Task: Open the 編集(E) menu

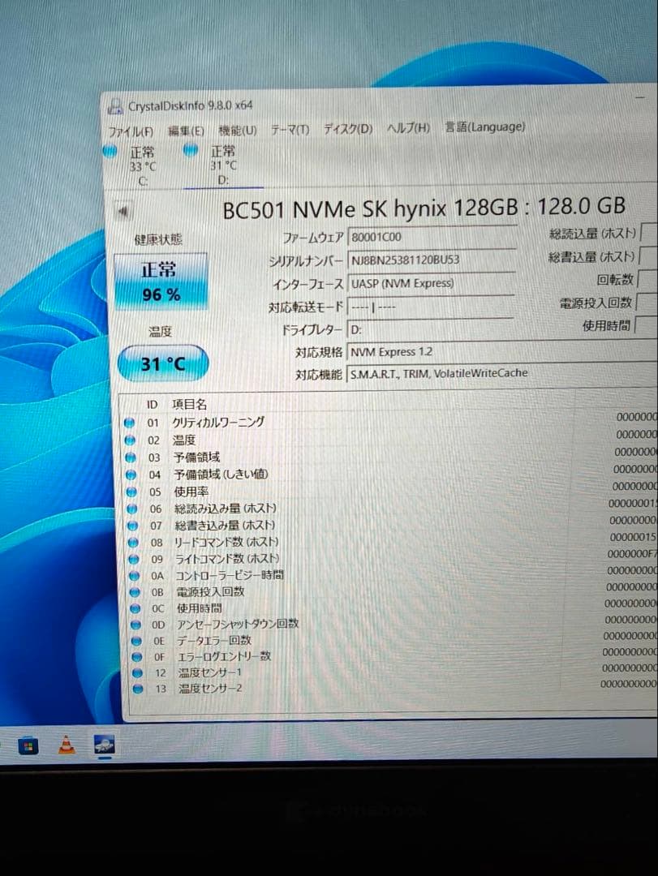Action: pyautogui.click(x=186, y=131)
